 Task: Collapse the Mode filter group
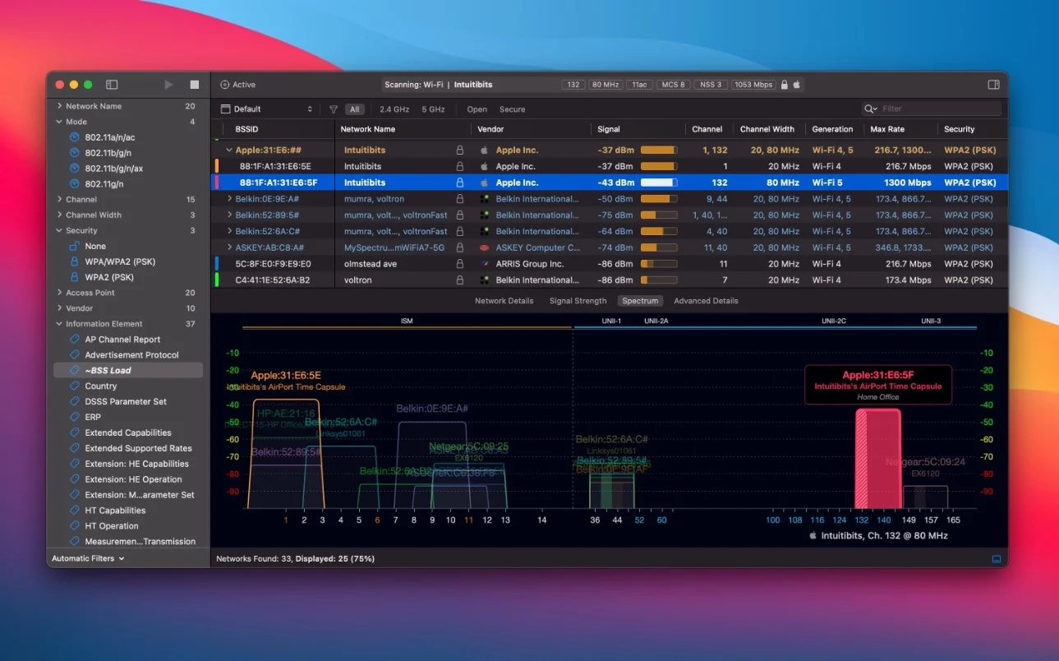tap(59, 122)
